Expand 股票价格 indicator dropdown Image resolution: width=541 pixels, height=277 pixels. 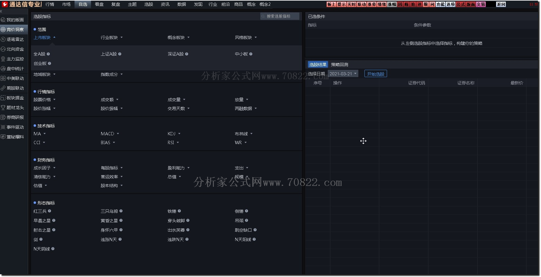click(45, 100)
